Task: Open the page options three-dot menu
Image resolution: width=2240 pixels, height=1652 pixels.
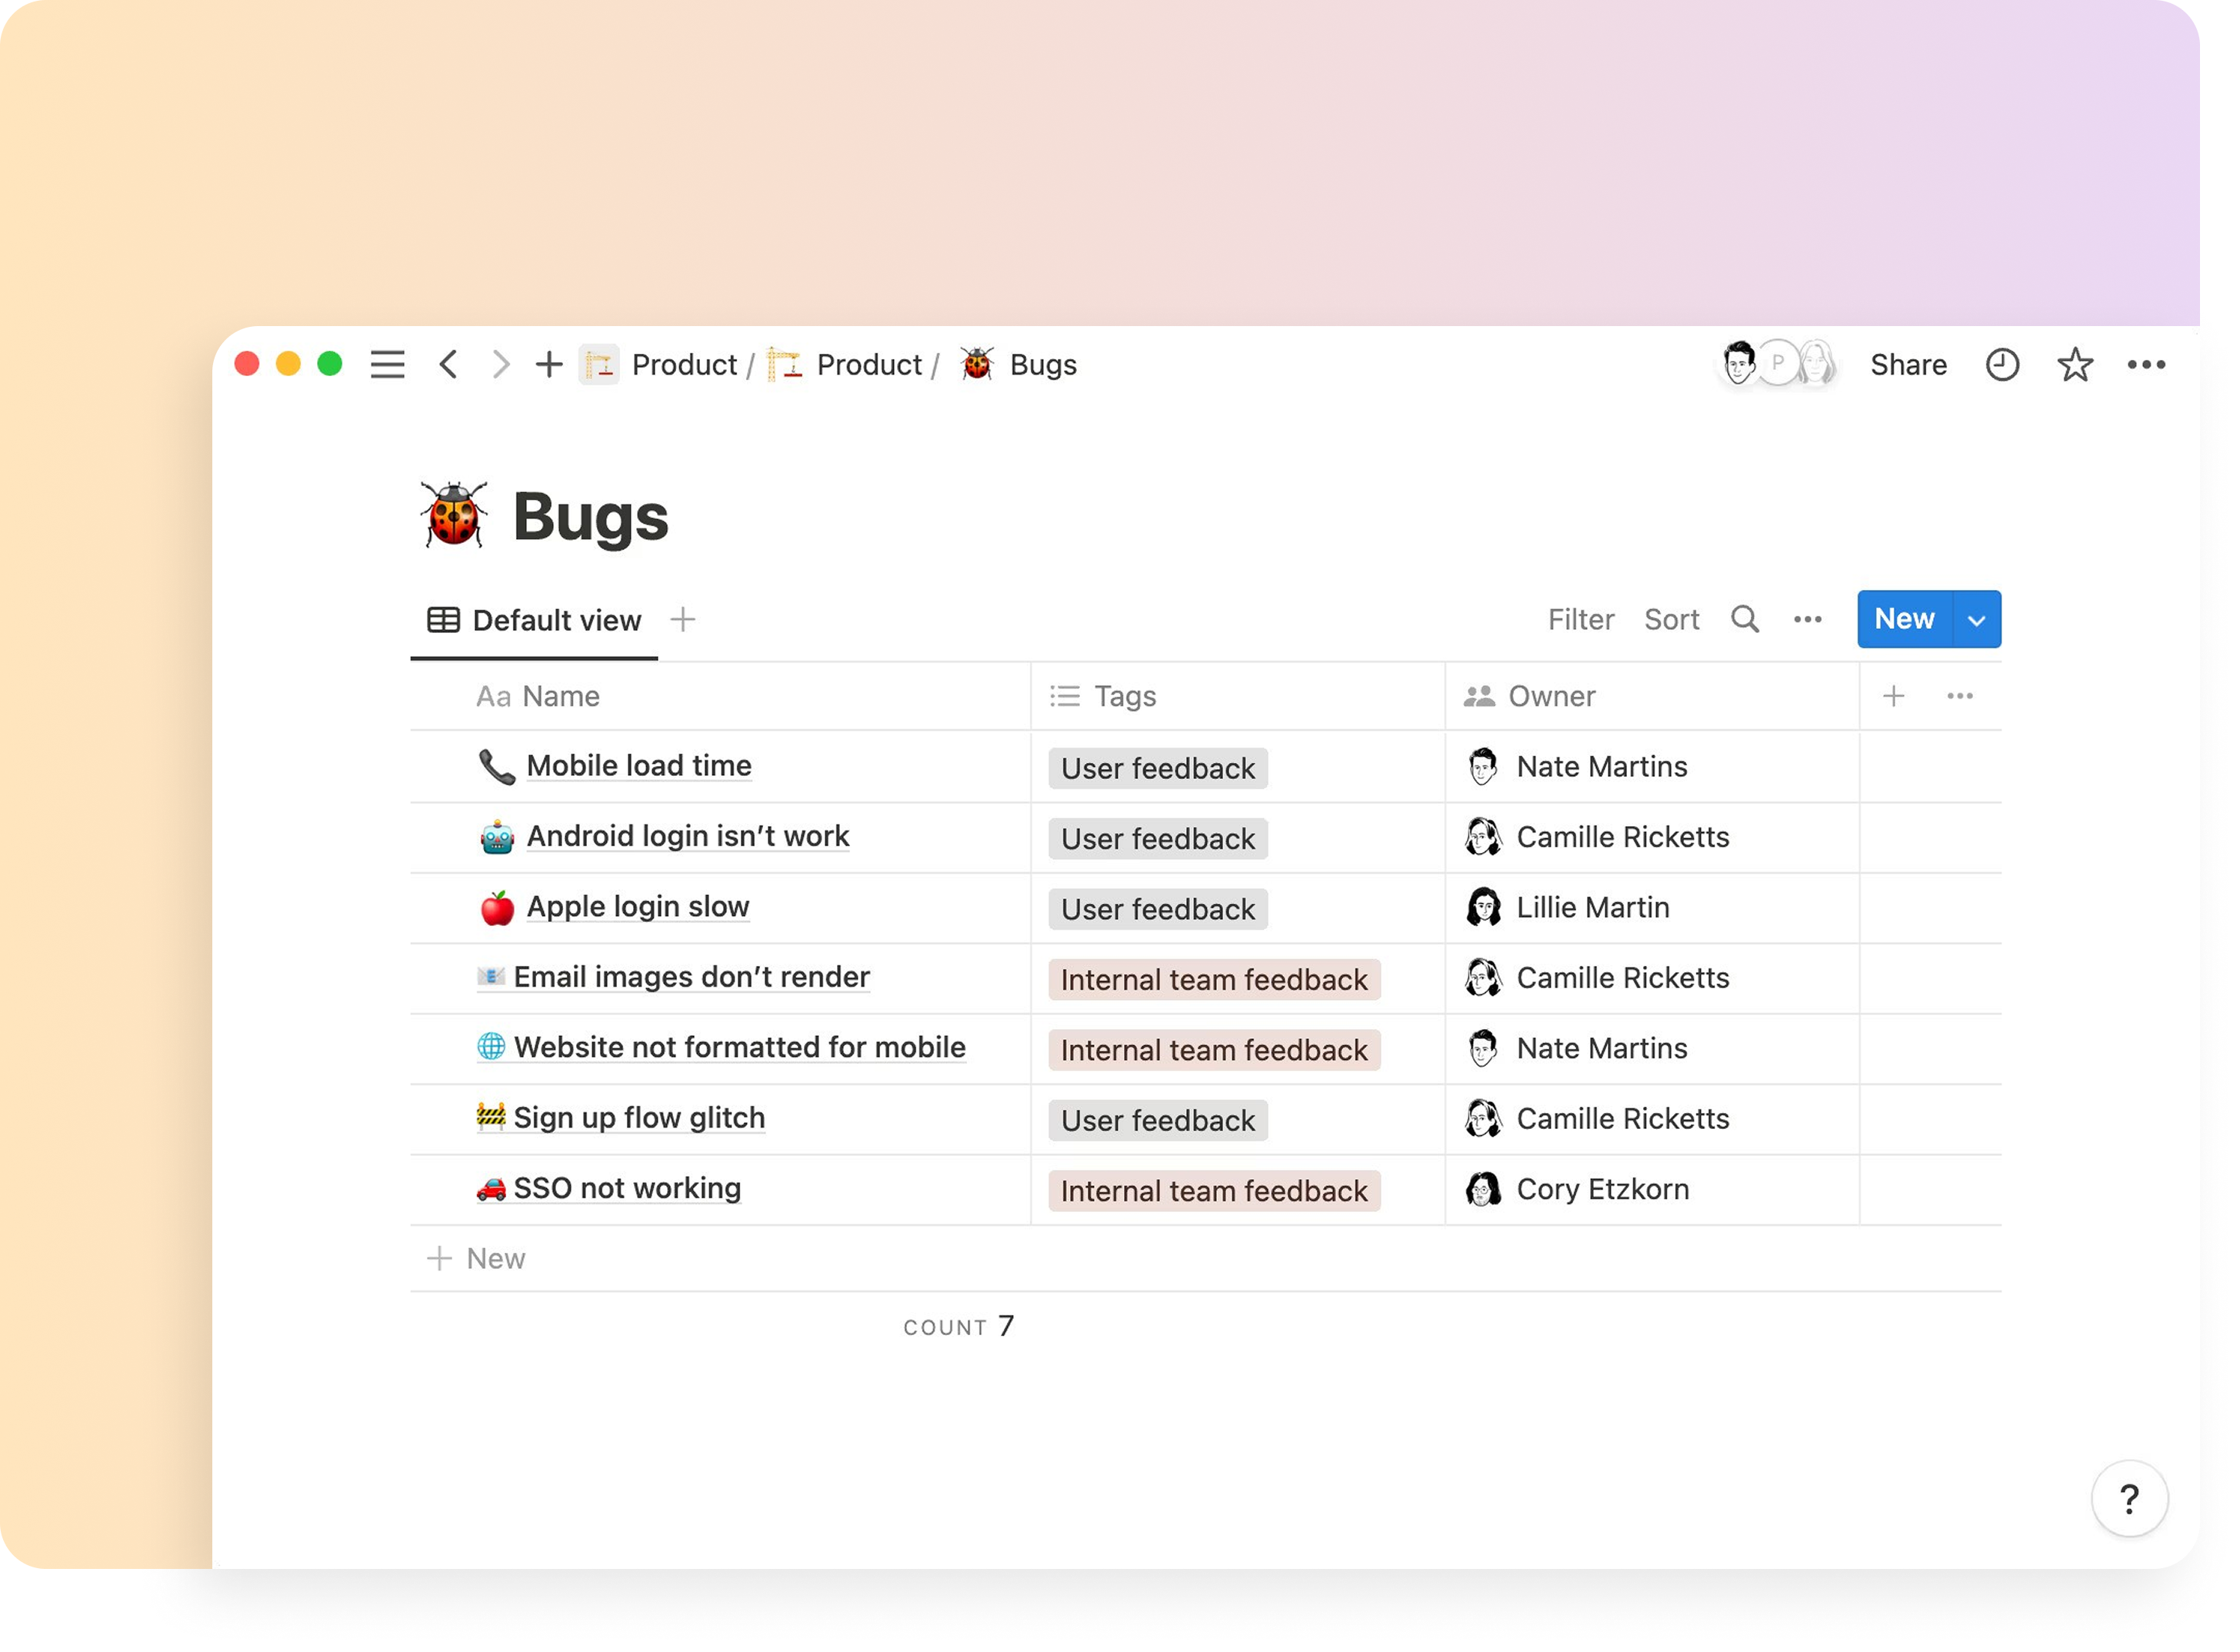Action: click(x=2147, y=365)
